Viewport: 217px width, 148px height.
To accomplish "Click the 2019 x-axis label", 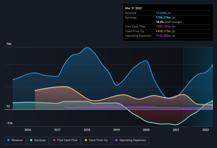I will pos(117,130).
